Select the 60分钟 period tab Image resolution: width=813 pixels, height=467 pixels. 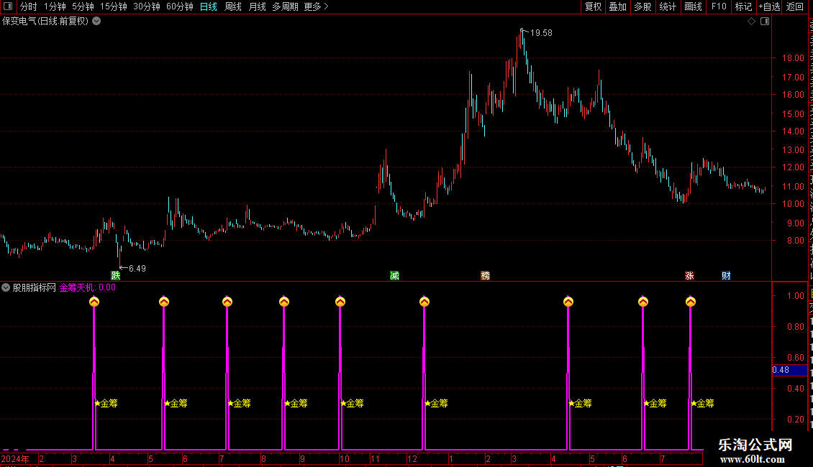[x=179, y=6]
